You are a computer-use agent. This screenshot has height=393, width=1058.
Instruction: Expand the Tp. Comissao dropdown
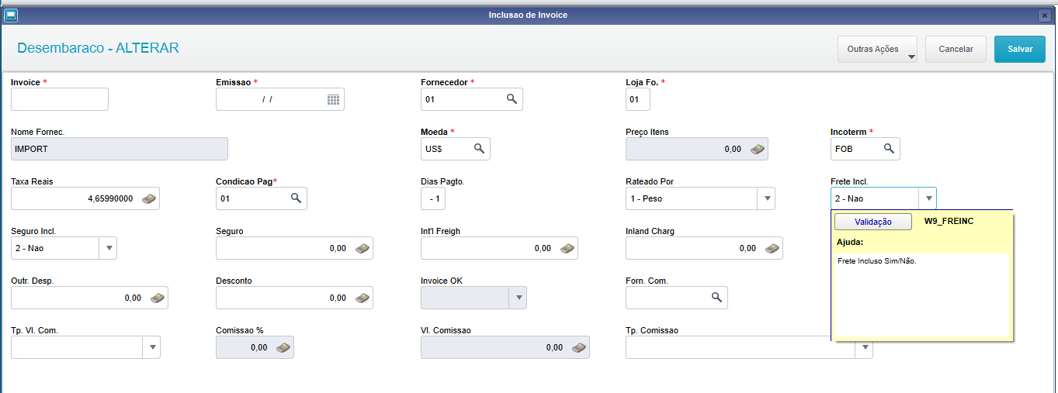pos(864,347)
